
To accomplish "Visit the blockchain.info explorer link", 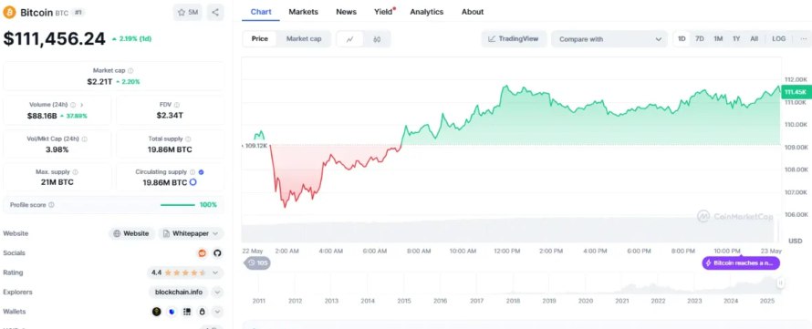I will [x=179, y=293].
